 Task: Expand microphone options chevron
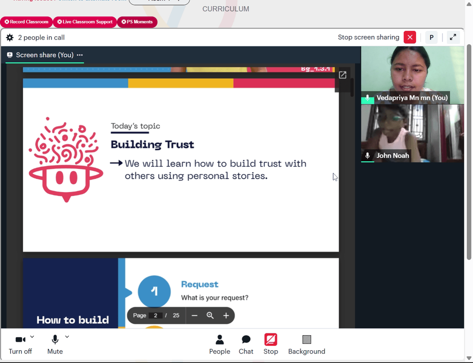click(67, 337)
